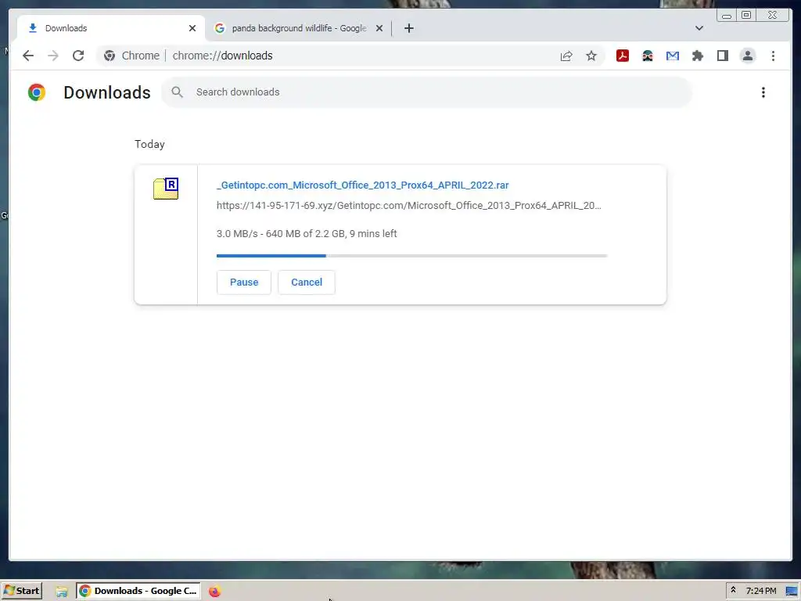This screenshot has width=801, height=601.
Task: Select Downloads - Google Chrome taskbar button
Action: pos(138,591)
